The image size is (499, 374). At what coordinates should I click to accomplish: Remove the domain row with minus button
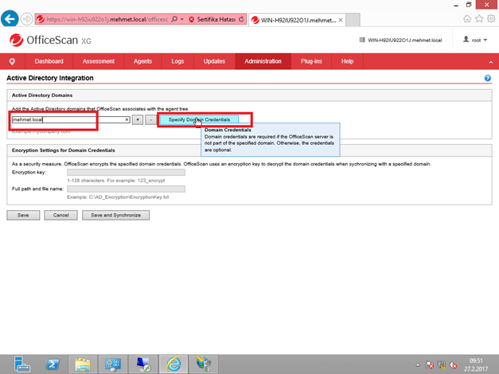150,119
